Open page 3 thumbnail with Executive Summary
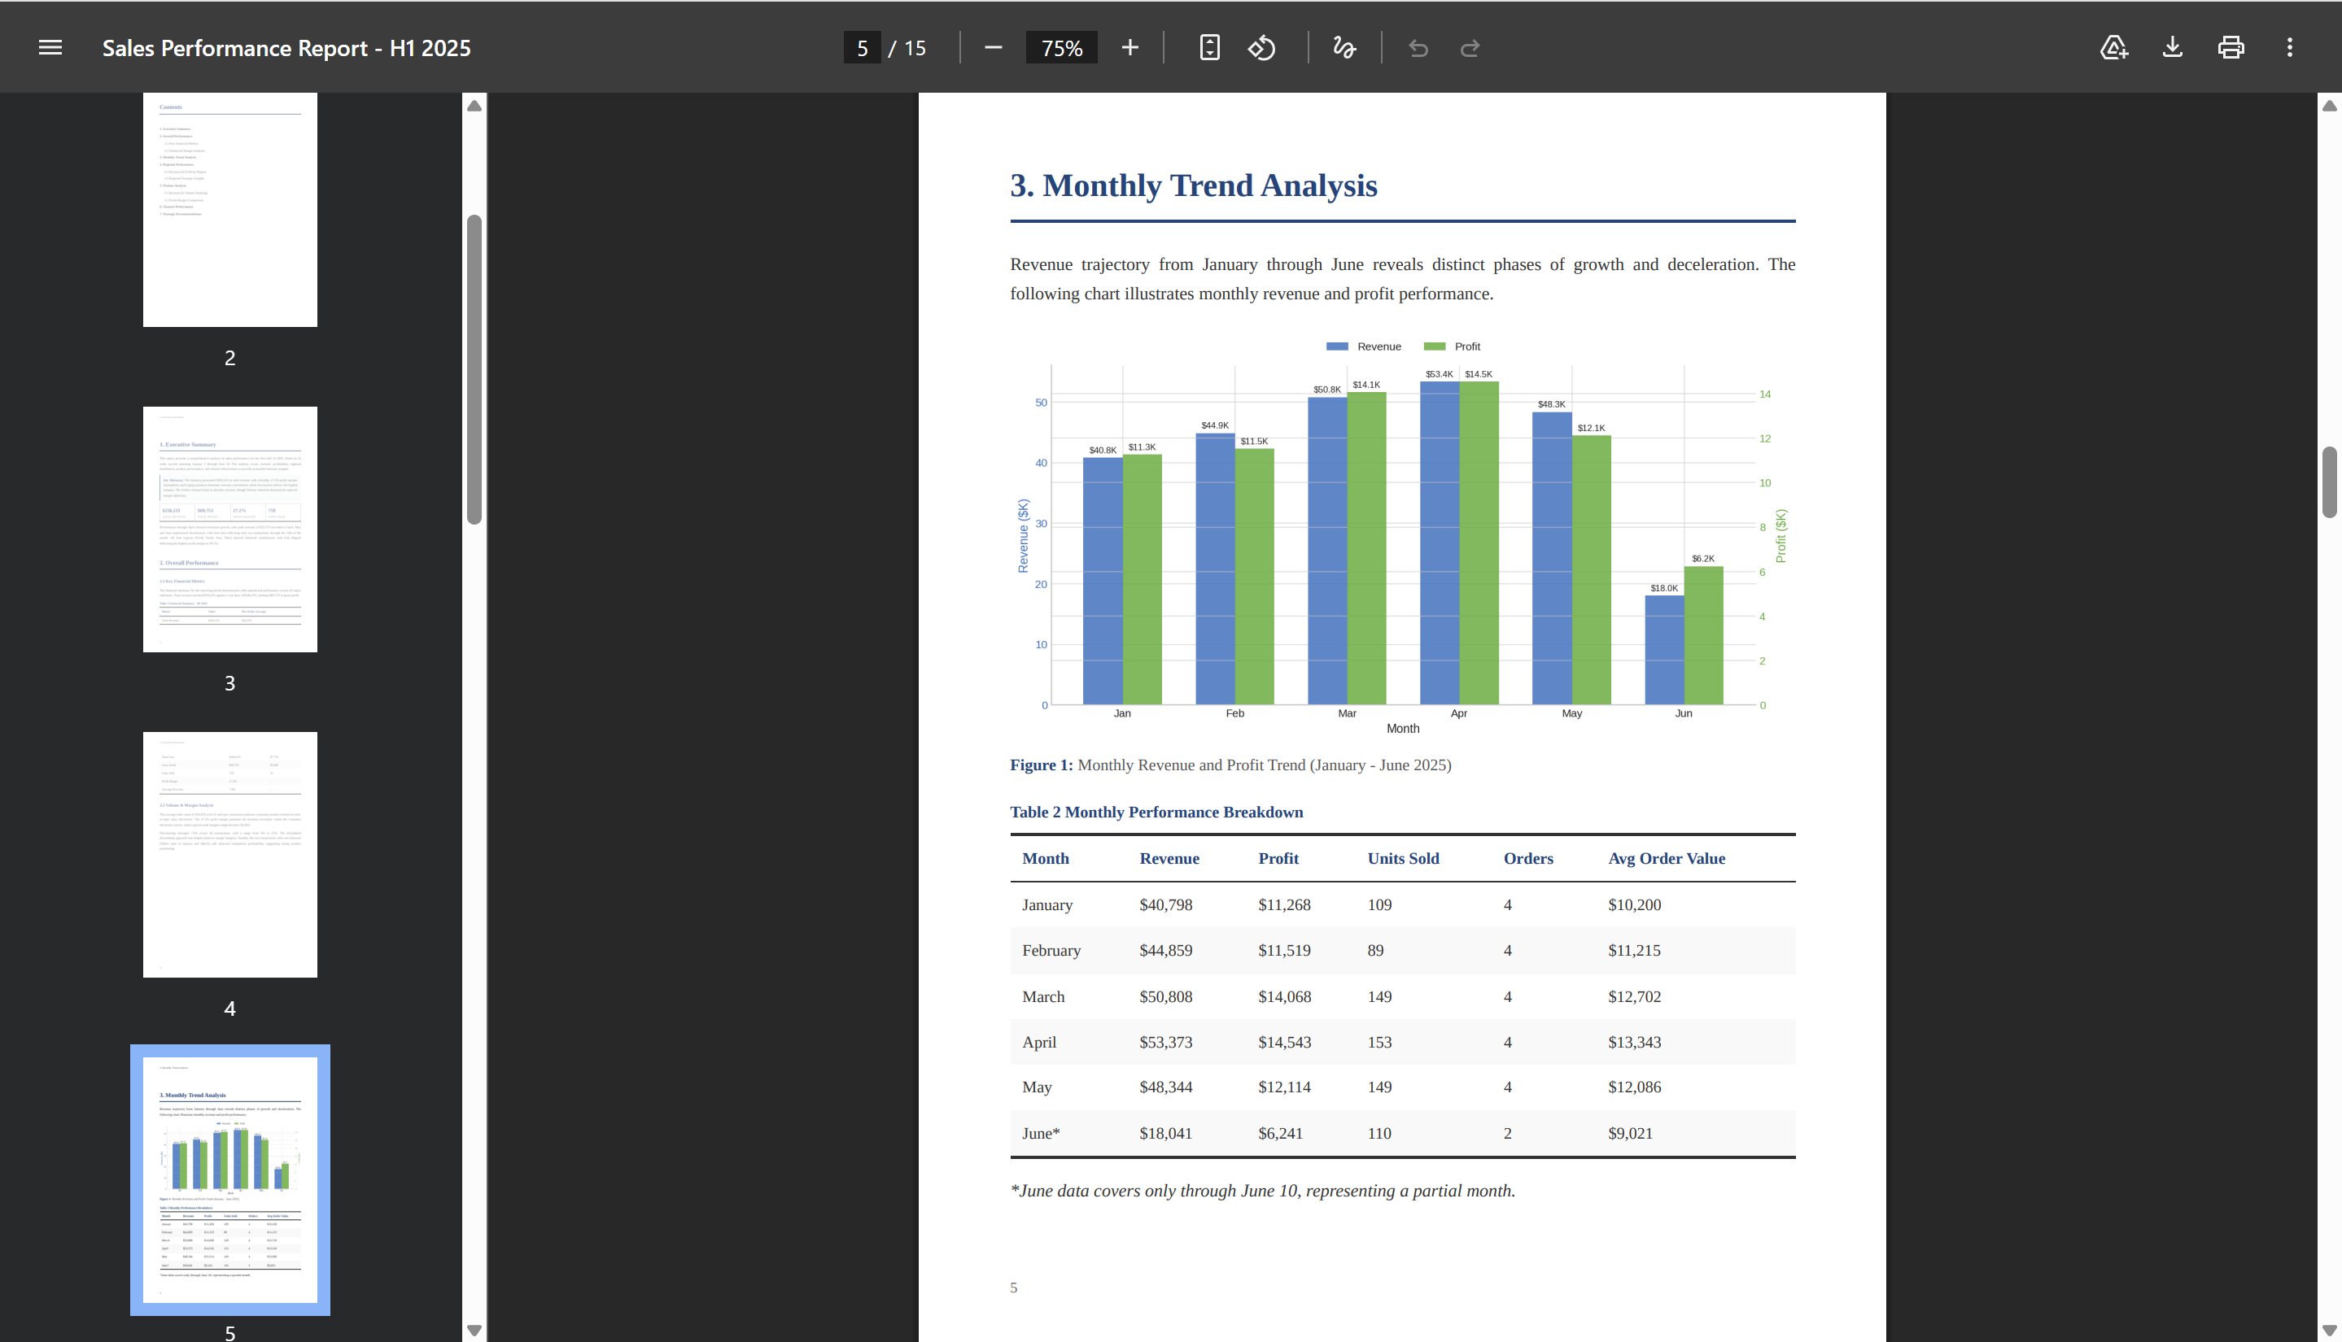Screen dimensions: 2342x1342 click(229, 529)
